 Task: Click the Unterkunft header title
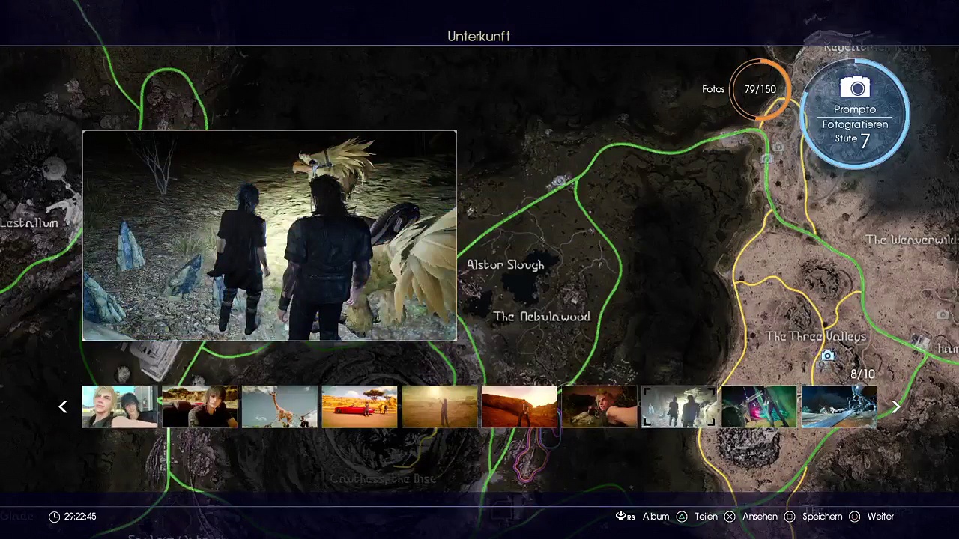coord(479,37)
